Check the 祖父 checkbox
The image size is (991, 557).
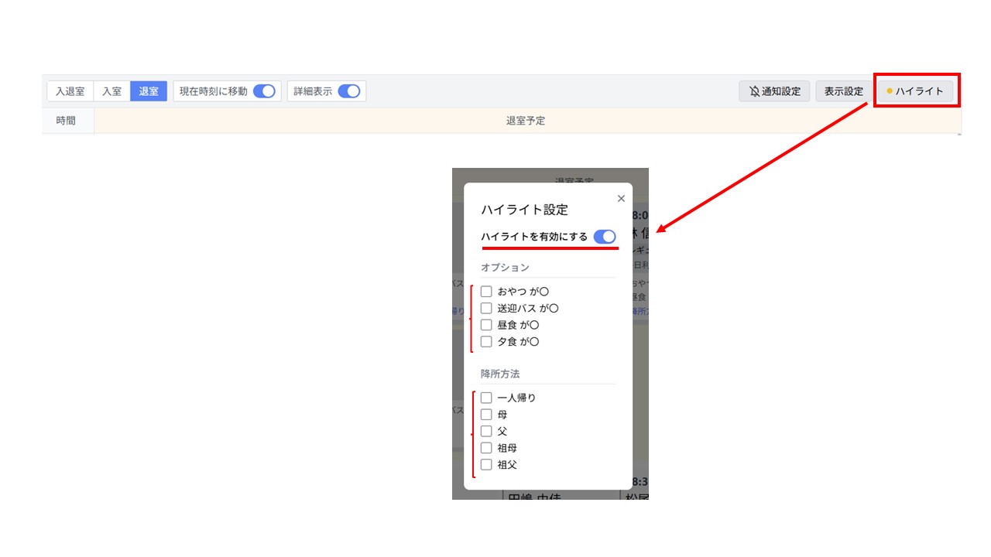486,465
